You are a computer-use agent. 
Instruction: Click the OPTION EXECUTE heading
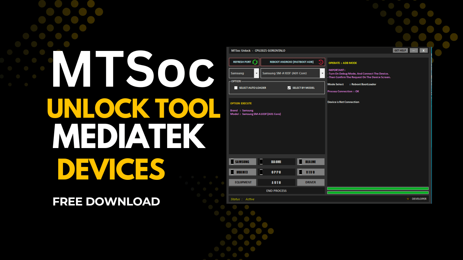pyautogui.click(x=241, y=103)
